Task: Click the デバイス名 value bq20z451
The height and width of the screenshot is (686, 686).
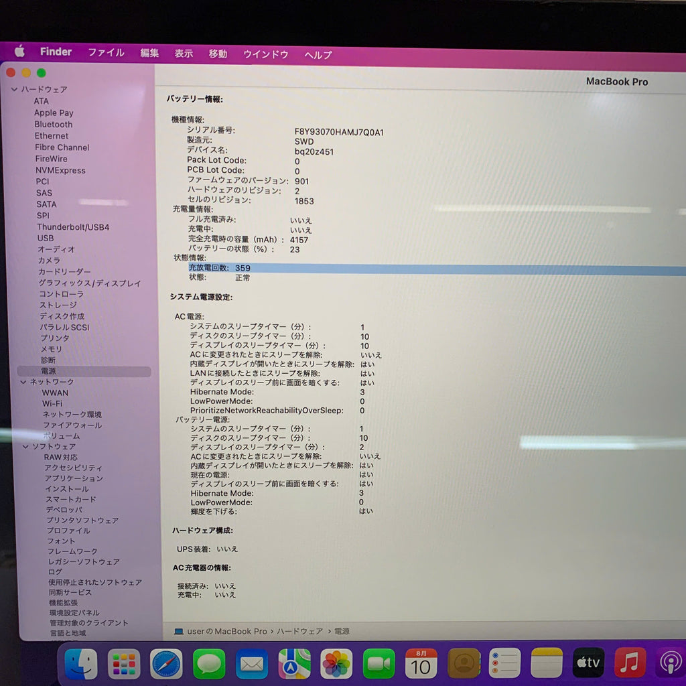Action: 314,152
